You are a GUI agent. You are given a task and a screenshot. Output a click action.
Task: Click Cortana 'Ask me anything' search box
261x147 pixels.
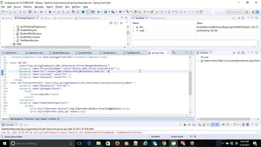[42, 143]
